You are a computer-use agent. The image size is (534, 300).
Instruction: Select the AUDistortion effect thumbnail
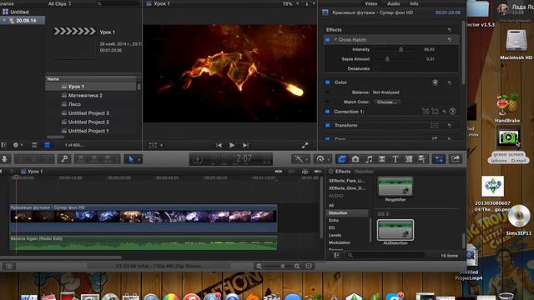click(395, 230)
